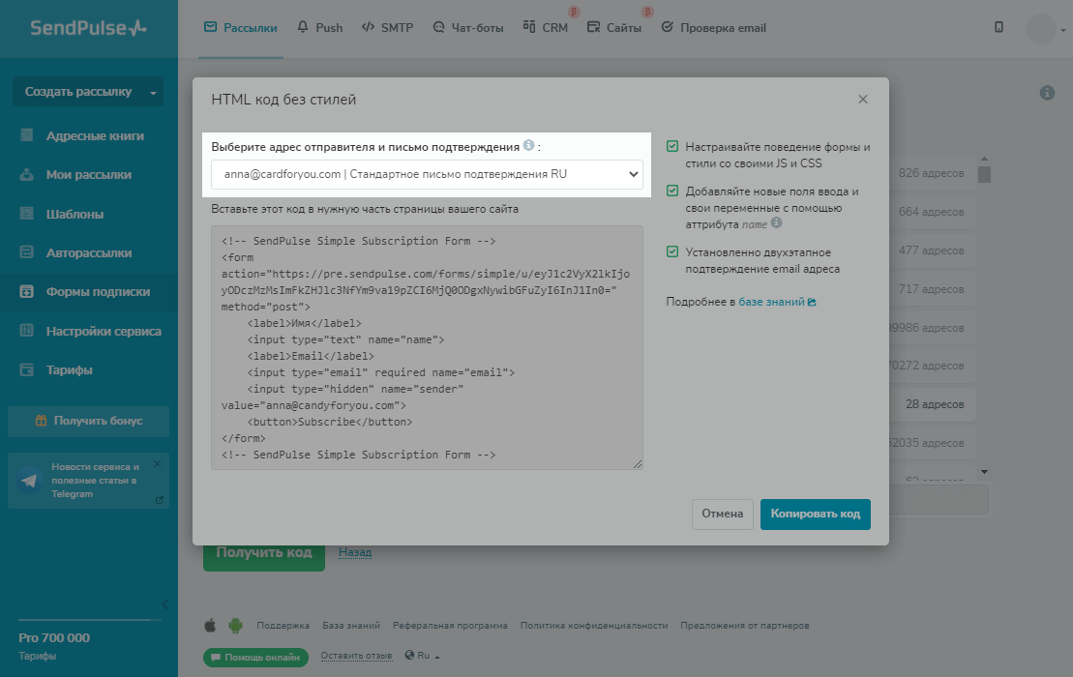Open the база знаний link
The image size is (1073, 677).
coord(772,302)
